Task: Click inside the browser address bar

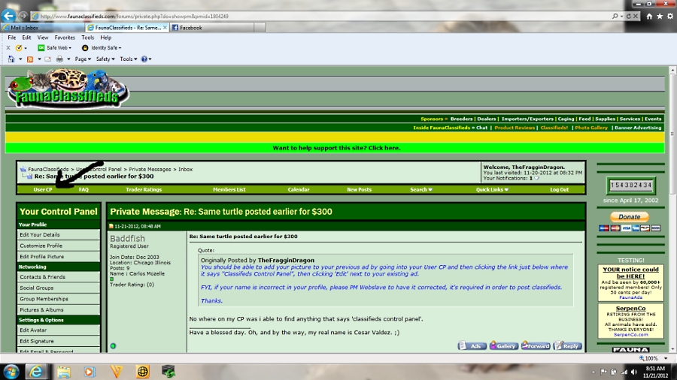Action: tap(320, 17)
